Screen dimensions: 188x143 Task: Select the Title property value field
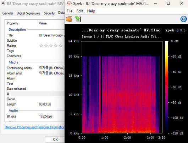[51, 35]
